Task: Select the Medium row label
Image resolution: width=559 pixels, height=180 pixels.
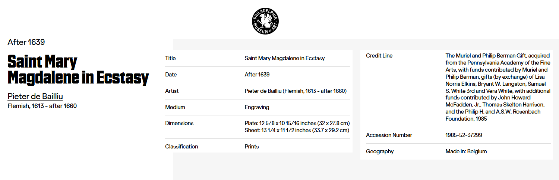Action: click(x=175, y=107)
